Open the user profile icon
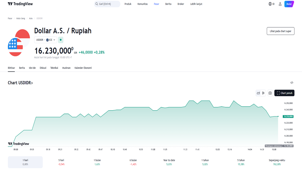The height and width of the screenshot is (175, 302). click(280, 4)
